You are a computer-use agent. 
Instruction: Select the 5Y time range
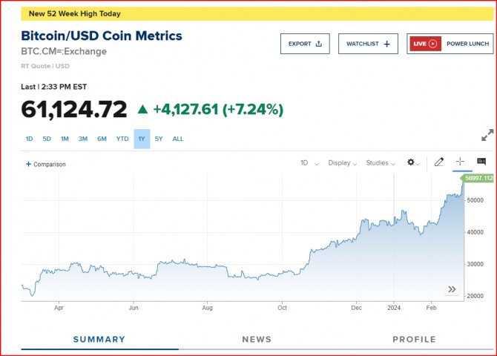(158, 139)
